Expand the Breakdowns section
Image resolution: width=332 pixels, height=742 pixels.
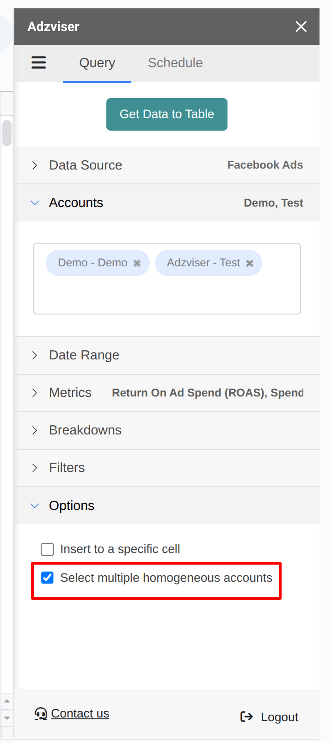click(167, 430)
